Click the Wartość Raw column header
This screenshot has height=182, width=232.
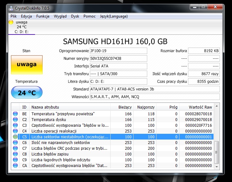coord(196,107)
